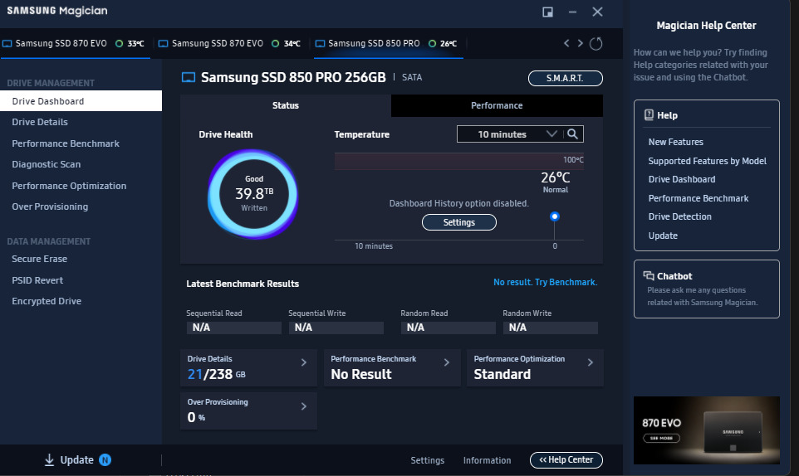This screenshot has height=476, width=799.
Task: Open Encrypted Drive in sidebar
Action: pyautogui.click(x=47, y=301)
